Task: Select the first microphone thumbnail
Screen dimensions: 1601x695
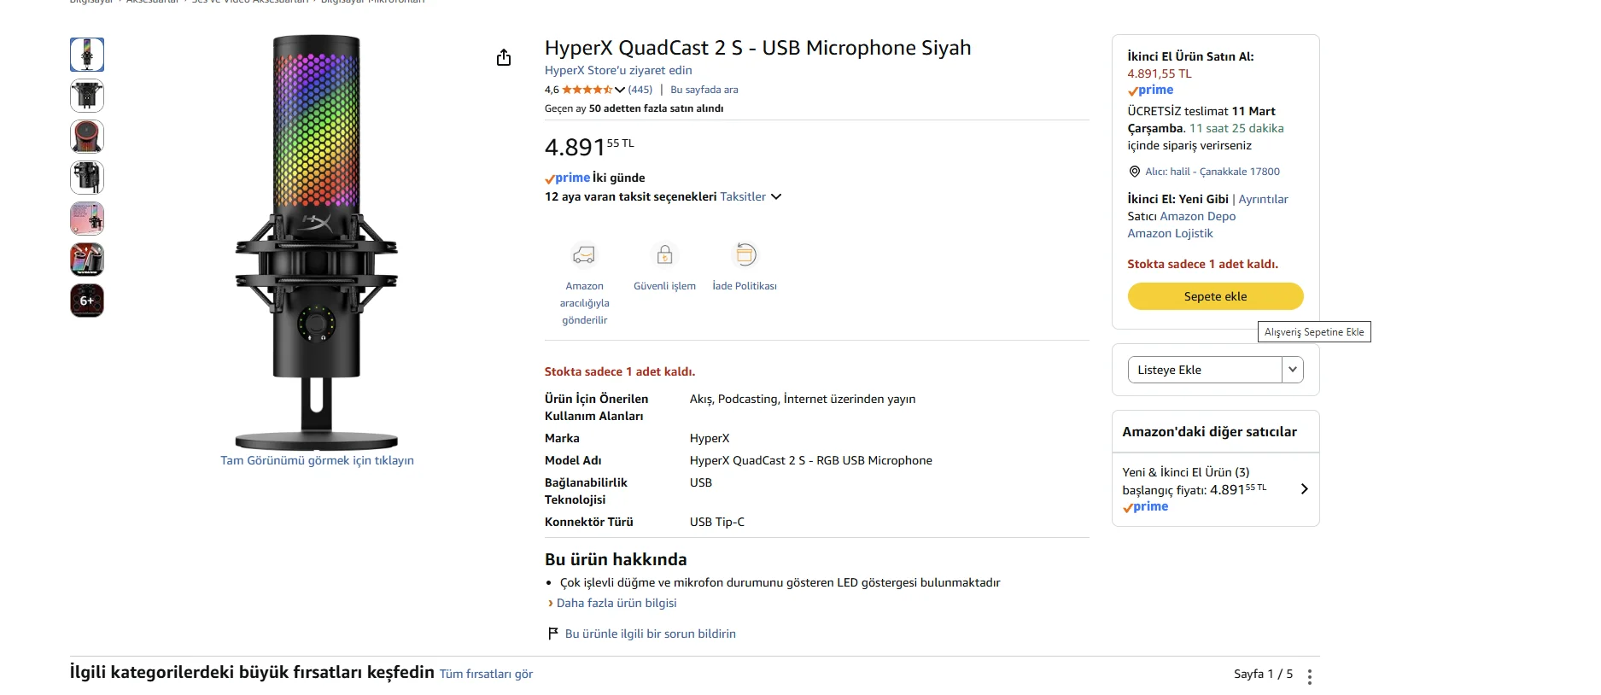Action: click(87, 55)
